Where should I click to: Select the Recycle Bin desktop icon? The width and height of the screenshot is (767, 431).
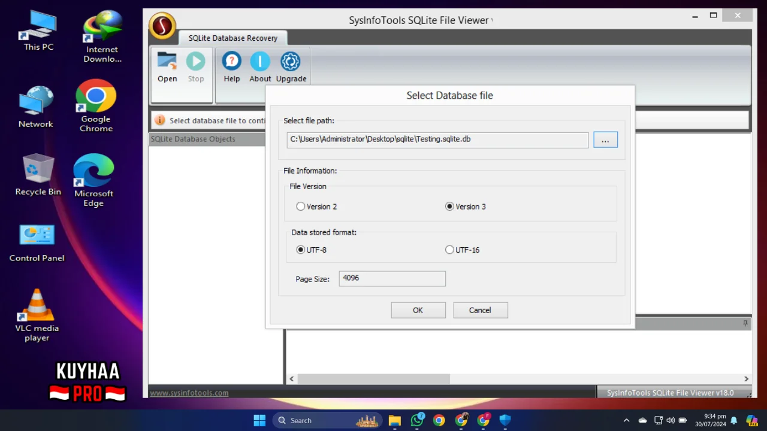point(38,175)
